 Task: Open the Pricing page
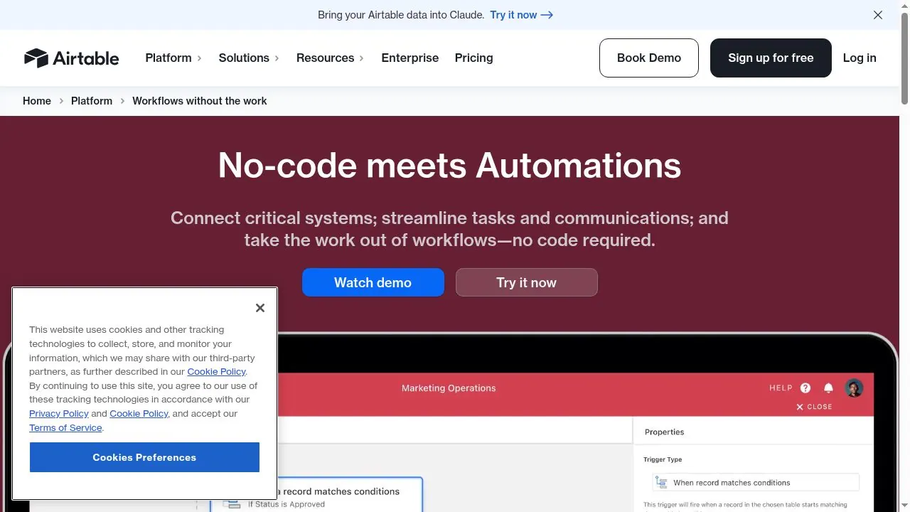pyautogui.click(x=474, y=58)
